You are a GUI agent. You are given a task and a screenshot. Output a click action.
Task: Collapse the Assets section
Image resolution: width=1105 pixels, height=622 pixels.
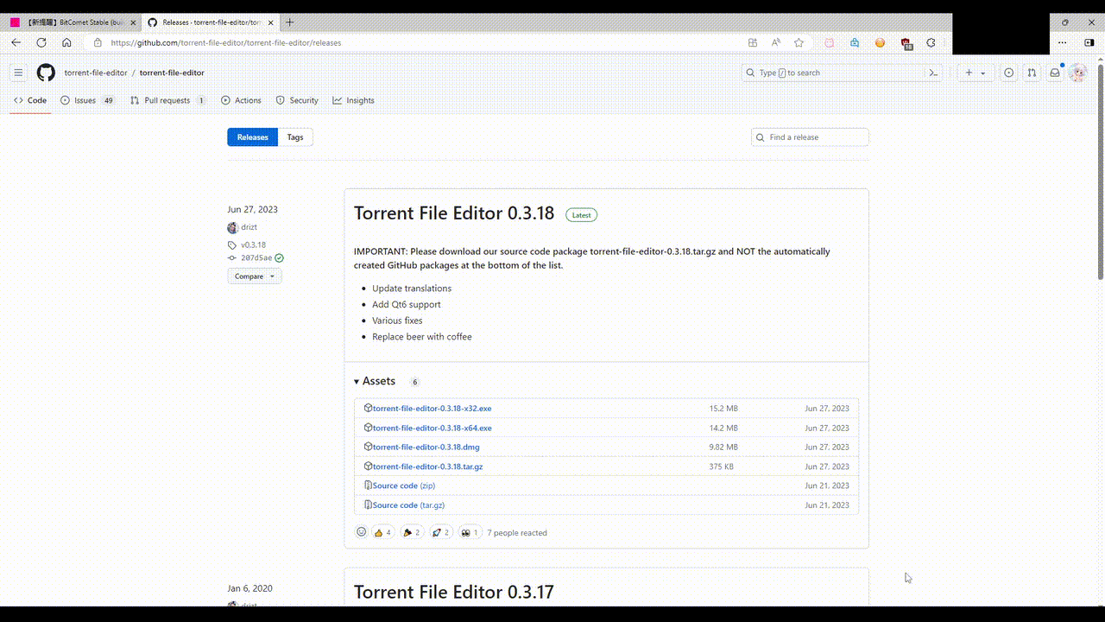tap(375, 381)
